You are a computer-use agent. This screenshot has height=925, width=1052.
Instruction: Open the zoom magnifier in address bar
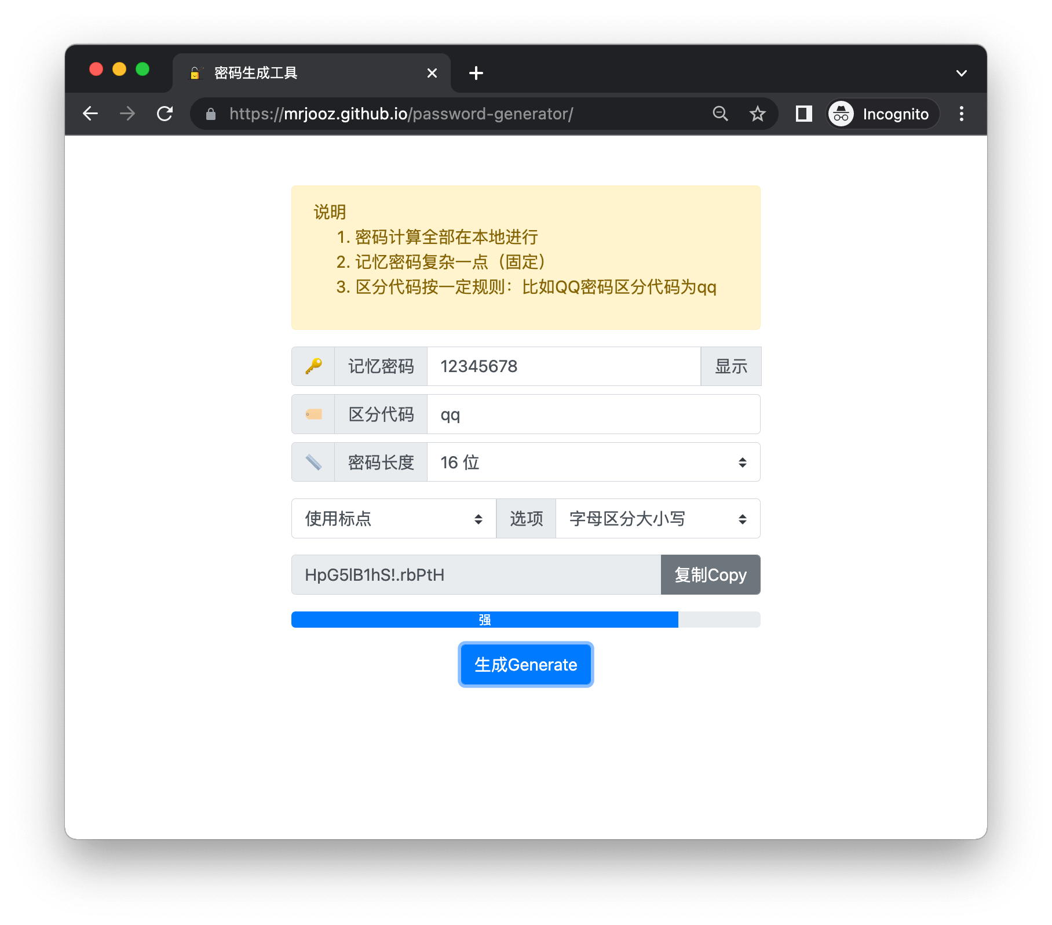pyautogui.click(x=720, y=114)
